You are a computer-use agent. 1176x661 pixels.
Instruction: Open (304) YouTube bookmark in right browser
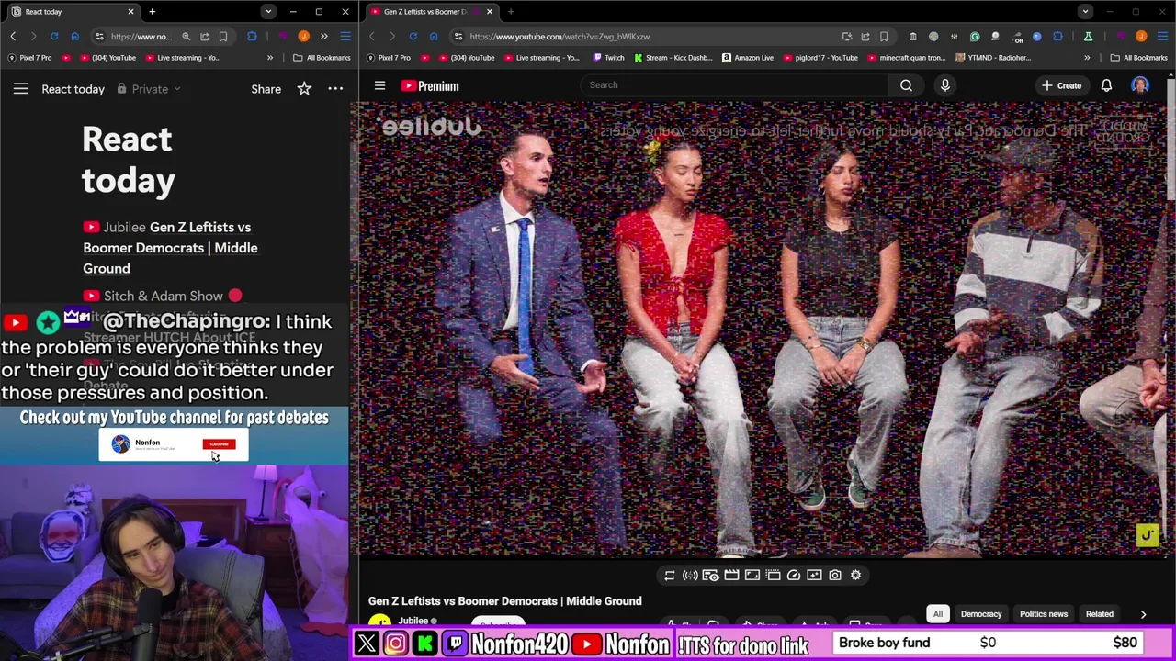coord(467,58)
